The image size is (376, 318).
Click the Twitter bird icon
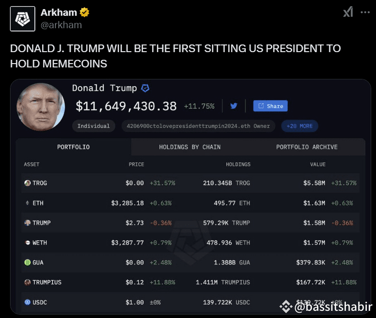[x=234, y=106]
